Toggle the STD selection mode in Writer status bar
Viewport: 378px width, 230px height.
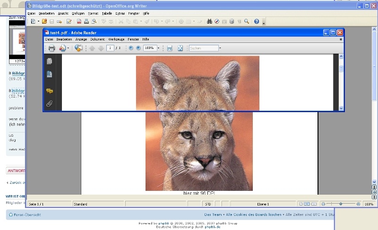(x=207, y=204)
